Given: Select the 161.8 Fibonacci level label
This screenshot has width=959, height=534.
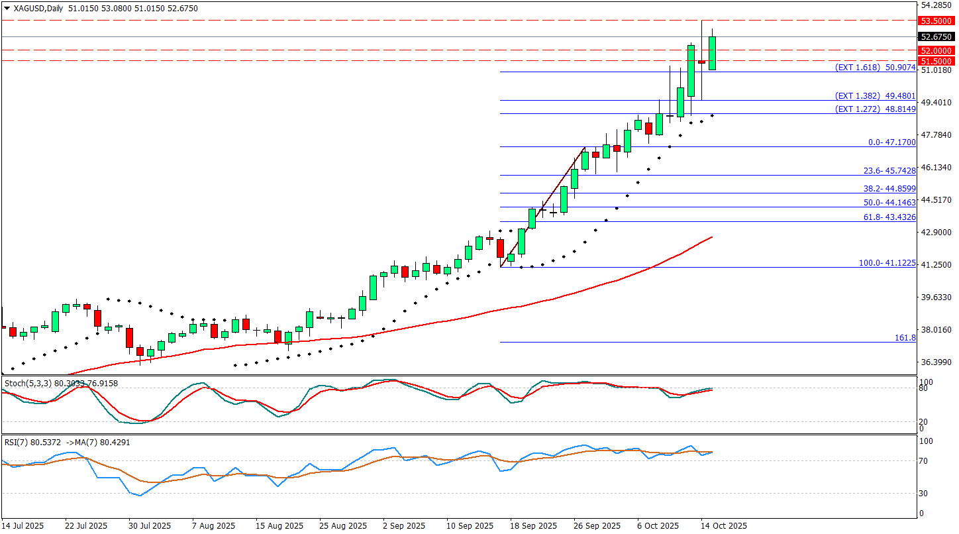Looking at the screenshot, I should tap(905, 338).
